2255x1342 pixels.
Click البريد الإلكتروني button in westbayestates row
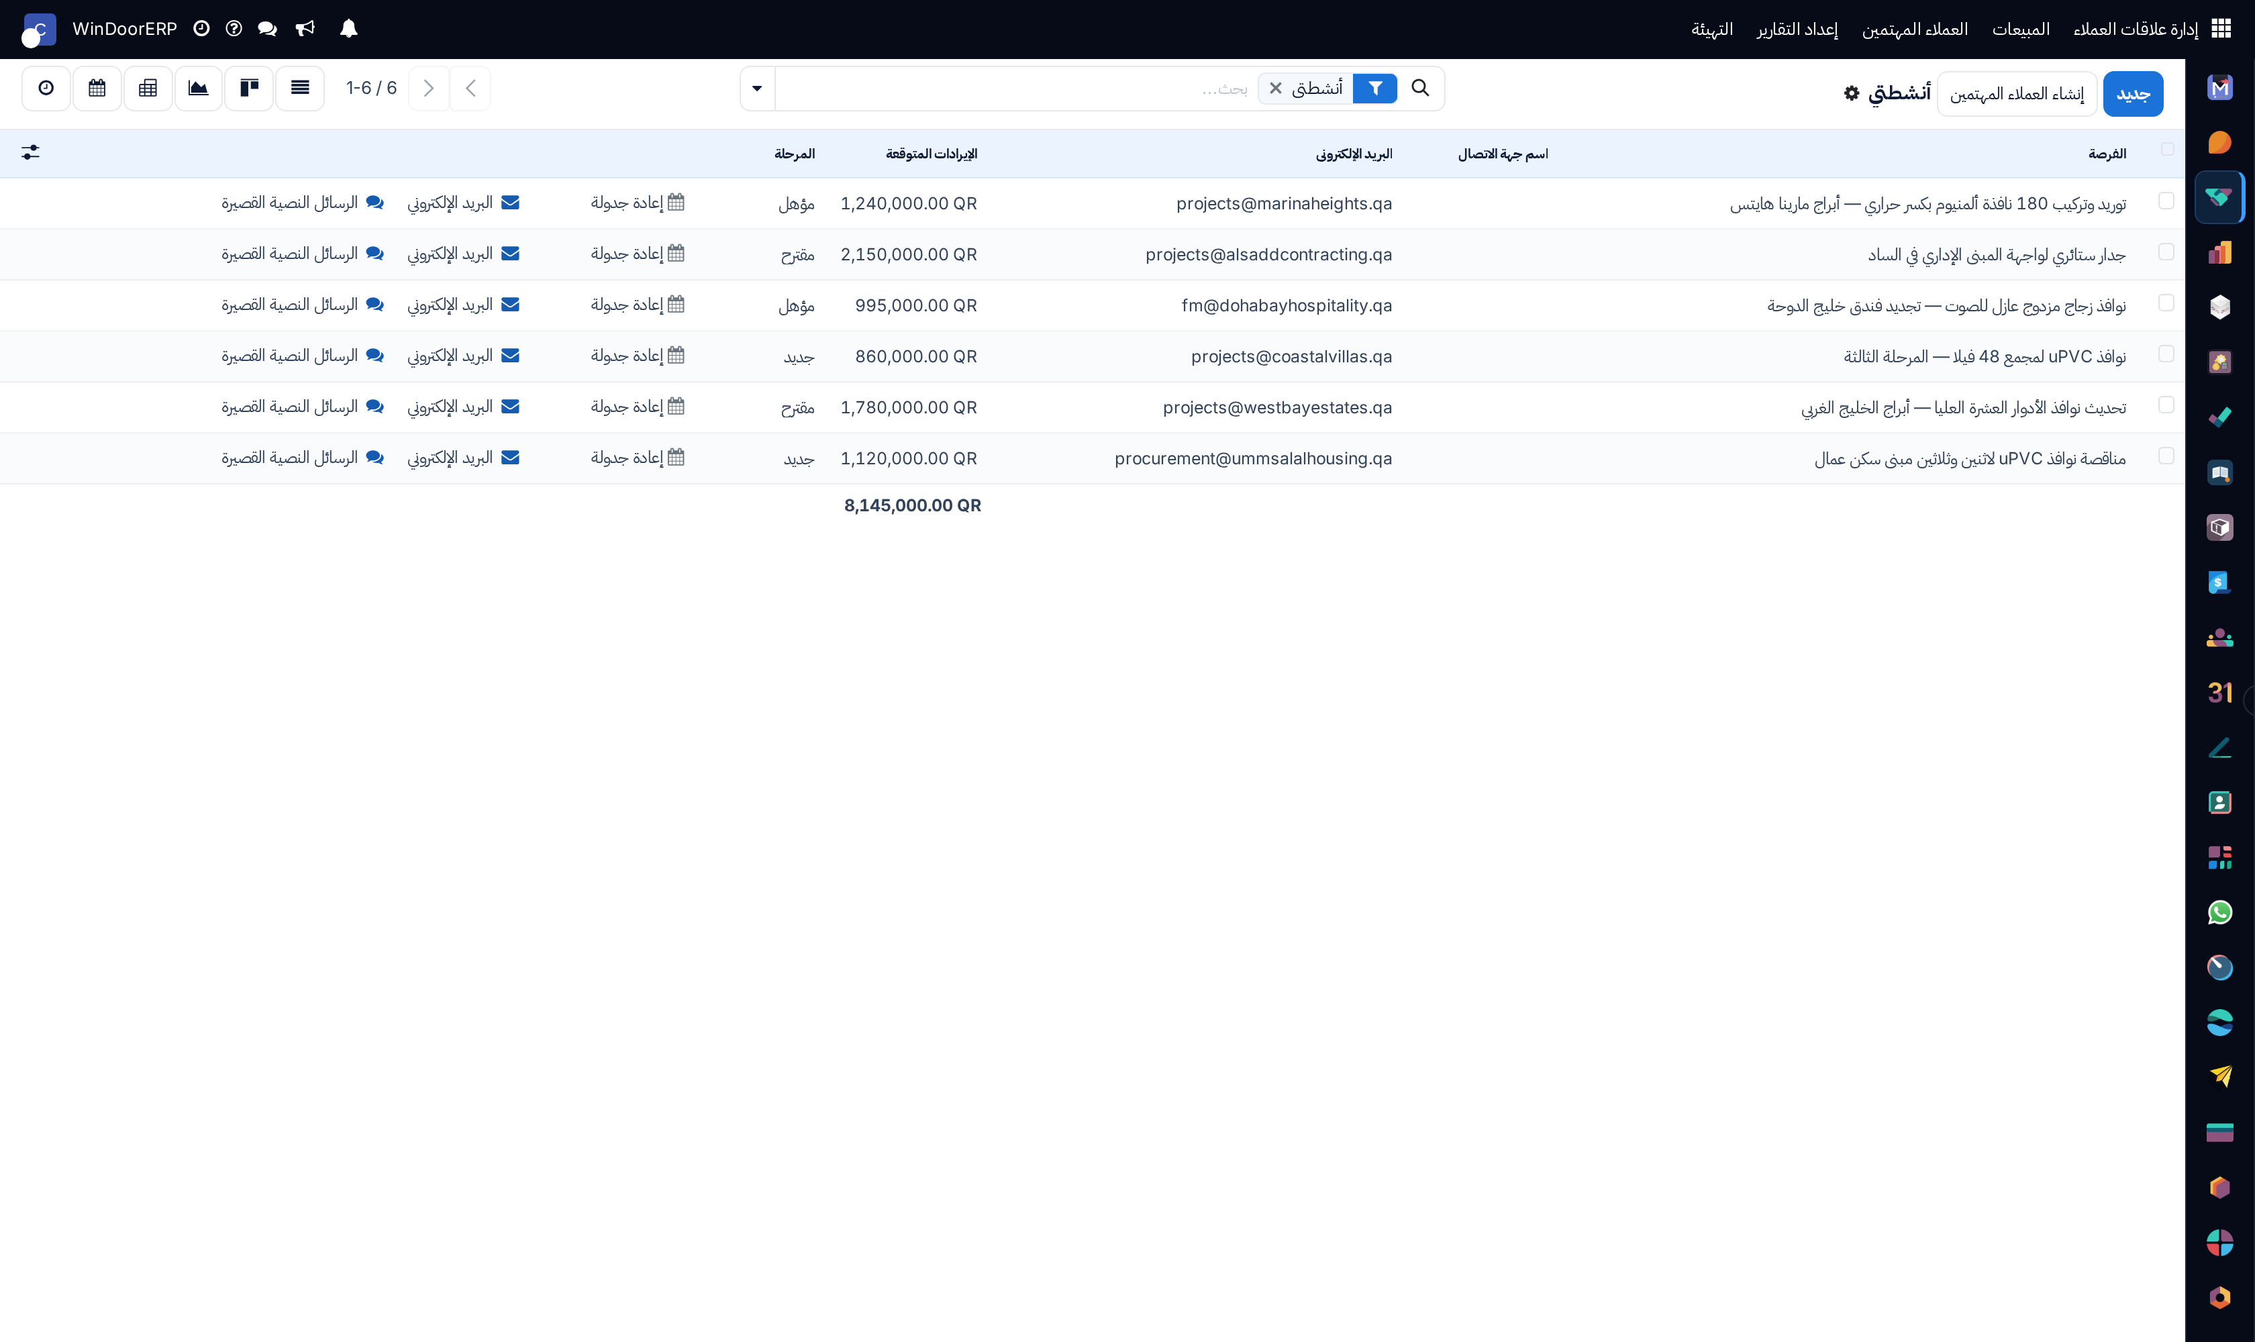point(463,407)
